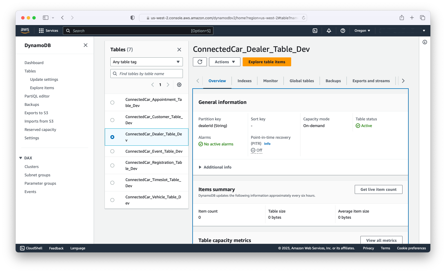
Task: Click the privacy shield icon
Action: click(x=132, y=18)
